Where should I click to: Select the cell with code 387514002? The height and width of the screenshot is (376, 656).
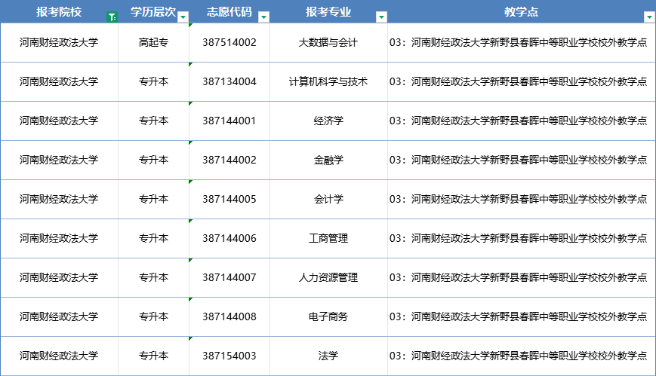[x=229, y=42]
